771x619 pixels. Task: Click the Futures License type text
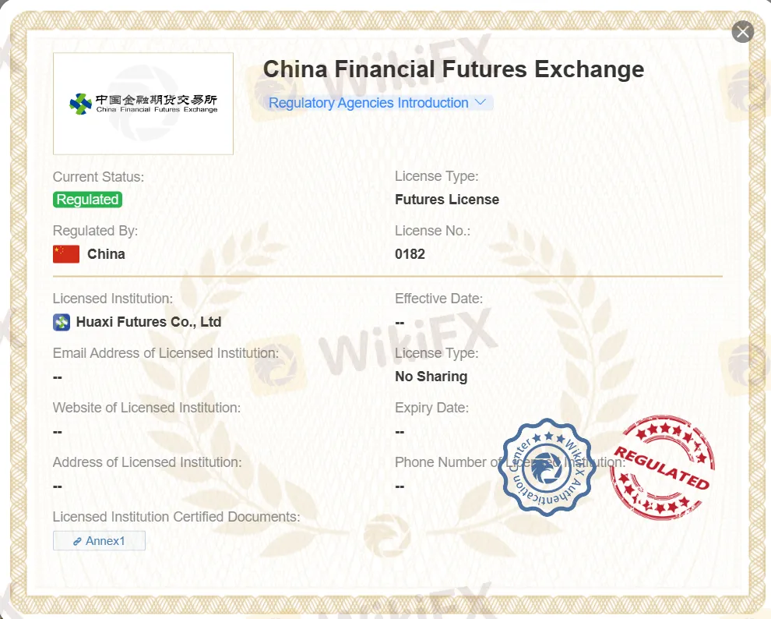coord(447,200)
